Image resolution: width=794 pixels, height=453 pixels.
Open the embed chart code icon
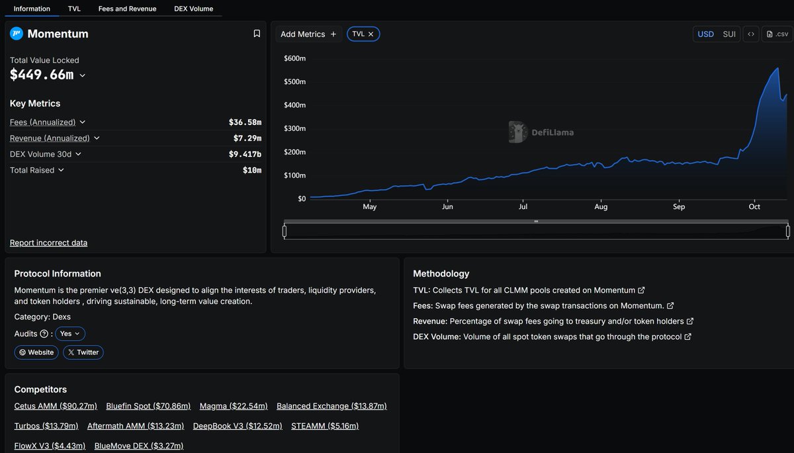click(x=751, y=34)
